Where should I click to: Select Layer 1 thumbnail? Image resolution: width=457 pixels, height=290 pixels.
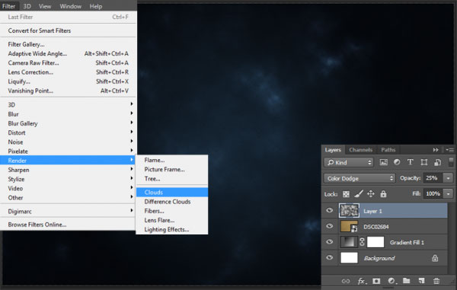pos(349,210)
